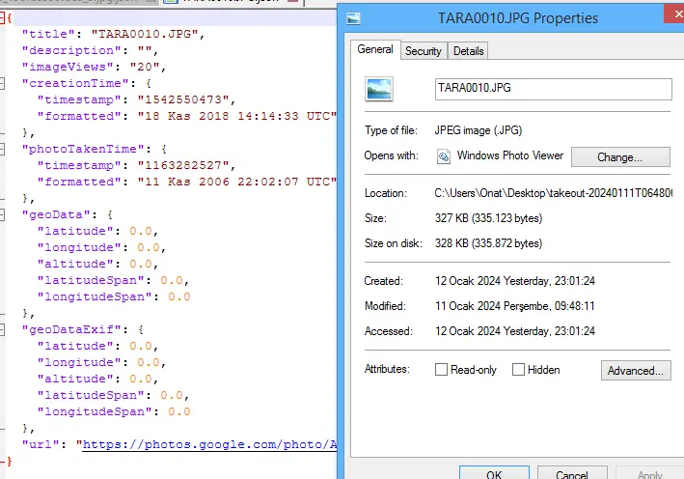Image resolution: width=684 pixels, height=479 pixels.
Task: Collapse the photoTakenTime fold marker in editor
Action: tap(2, 149)
